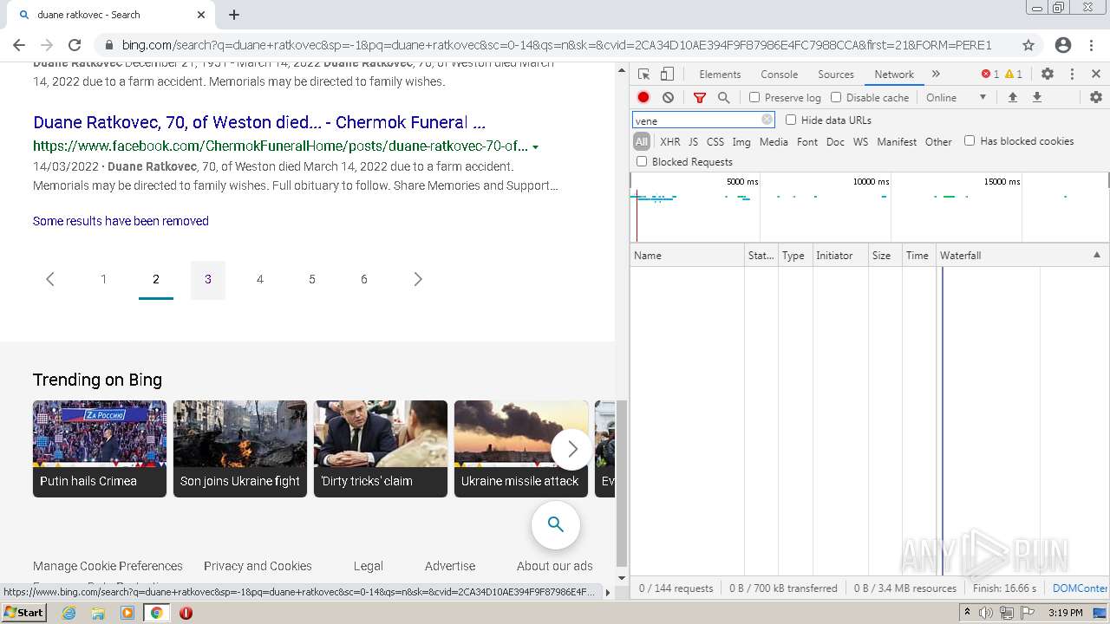Open the network search magnifier

click(x=724, y=98)
